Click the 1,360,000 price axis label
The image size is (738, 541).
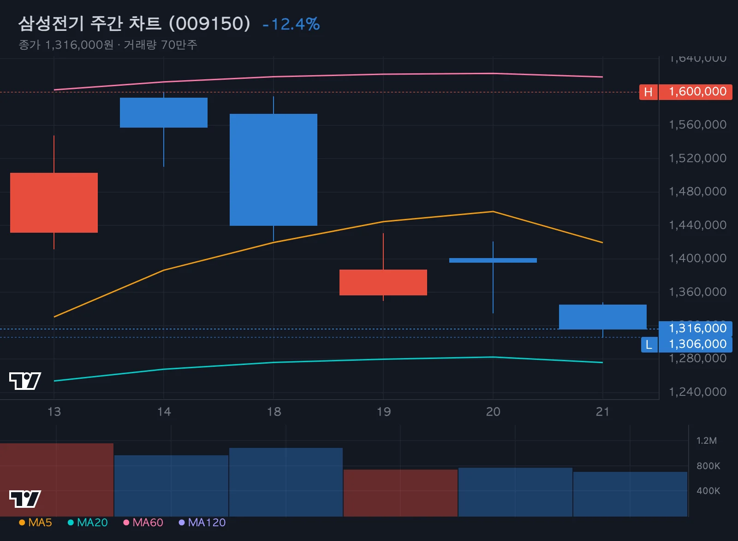point(697,292)
